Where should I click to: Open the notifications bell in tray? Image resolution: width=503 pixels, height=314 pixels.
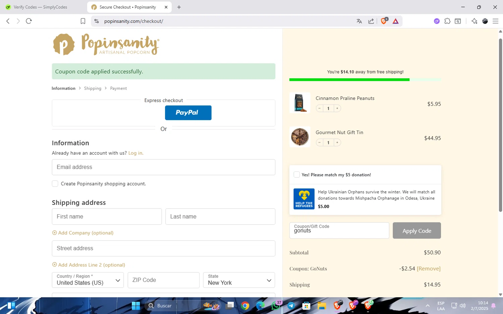click(494, 306)
